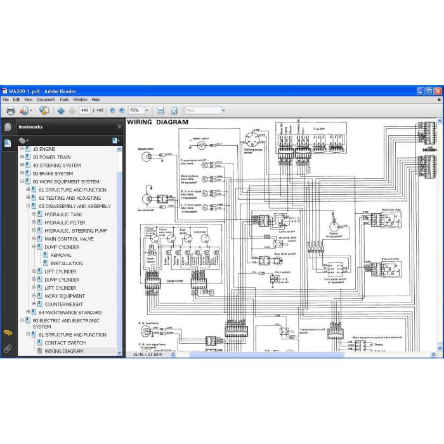The height and width of the screenshot is (444, 444).
Task: Open the View menu
Action: coord(29,100)
